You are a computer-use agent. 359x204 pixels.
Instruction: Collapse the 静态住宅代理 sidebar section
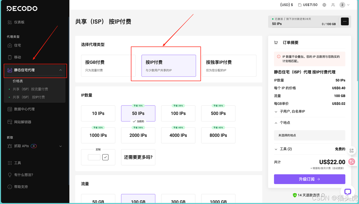tap(61, 71)
